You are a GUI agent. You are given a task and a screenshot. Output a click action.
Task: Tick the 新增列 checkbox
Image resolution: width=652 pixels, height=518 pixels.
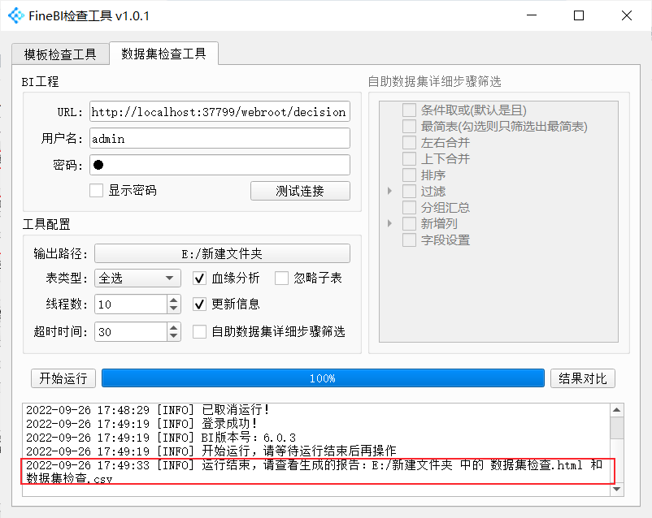click(409, 223)
